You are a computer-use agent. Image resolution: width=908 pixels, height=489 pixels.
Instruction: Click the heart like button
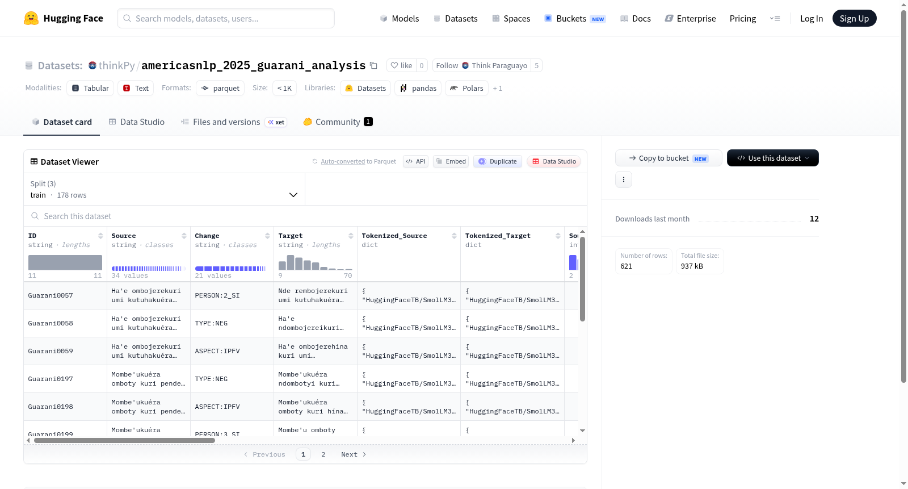tap(401, 65)
